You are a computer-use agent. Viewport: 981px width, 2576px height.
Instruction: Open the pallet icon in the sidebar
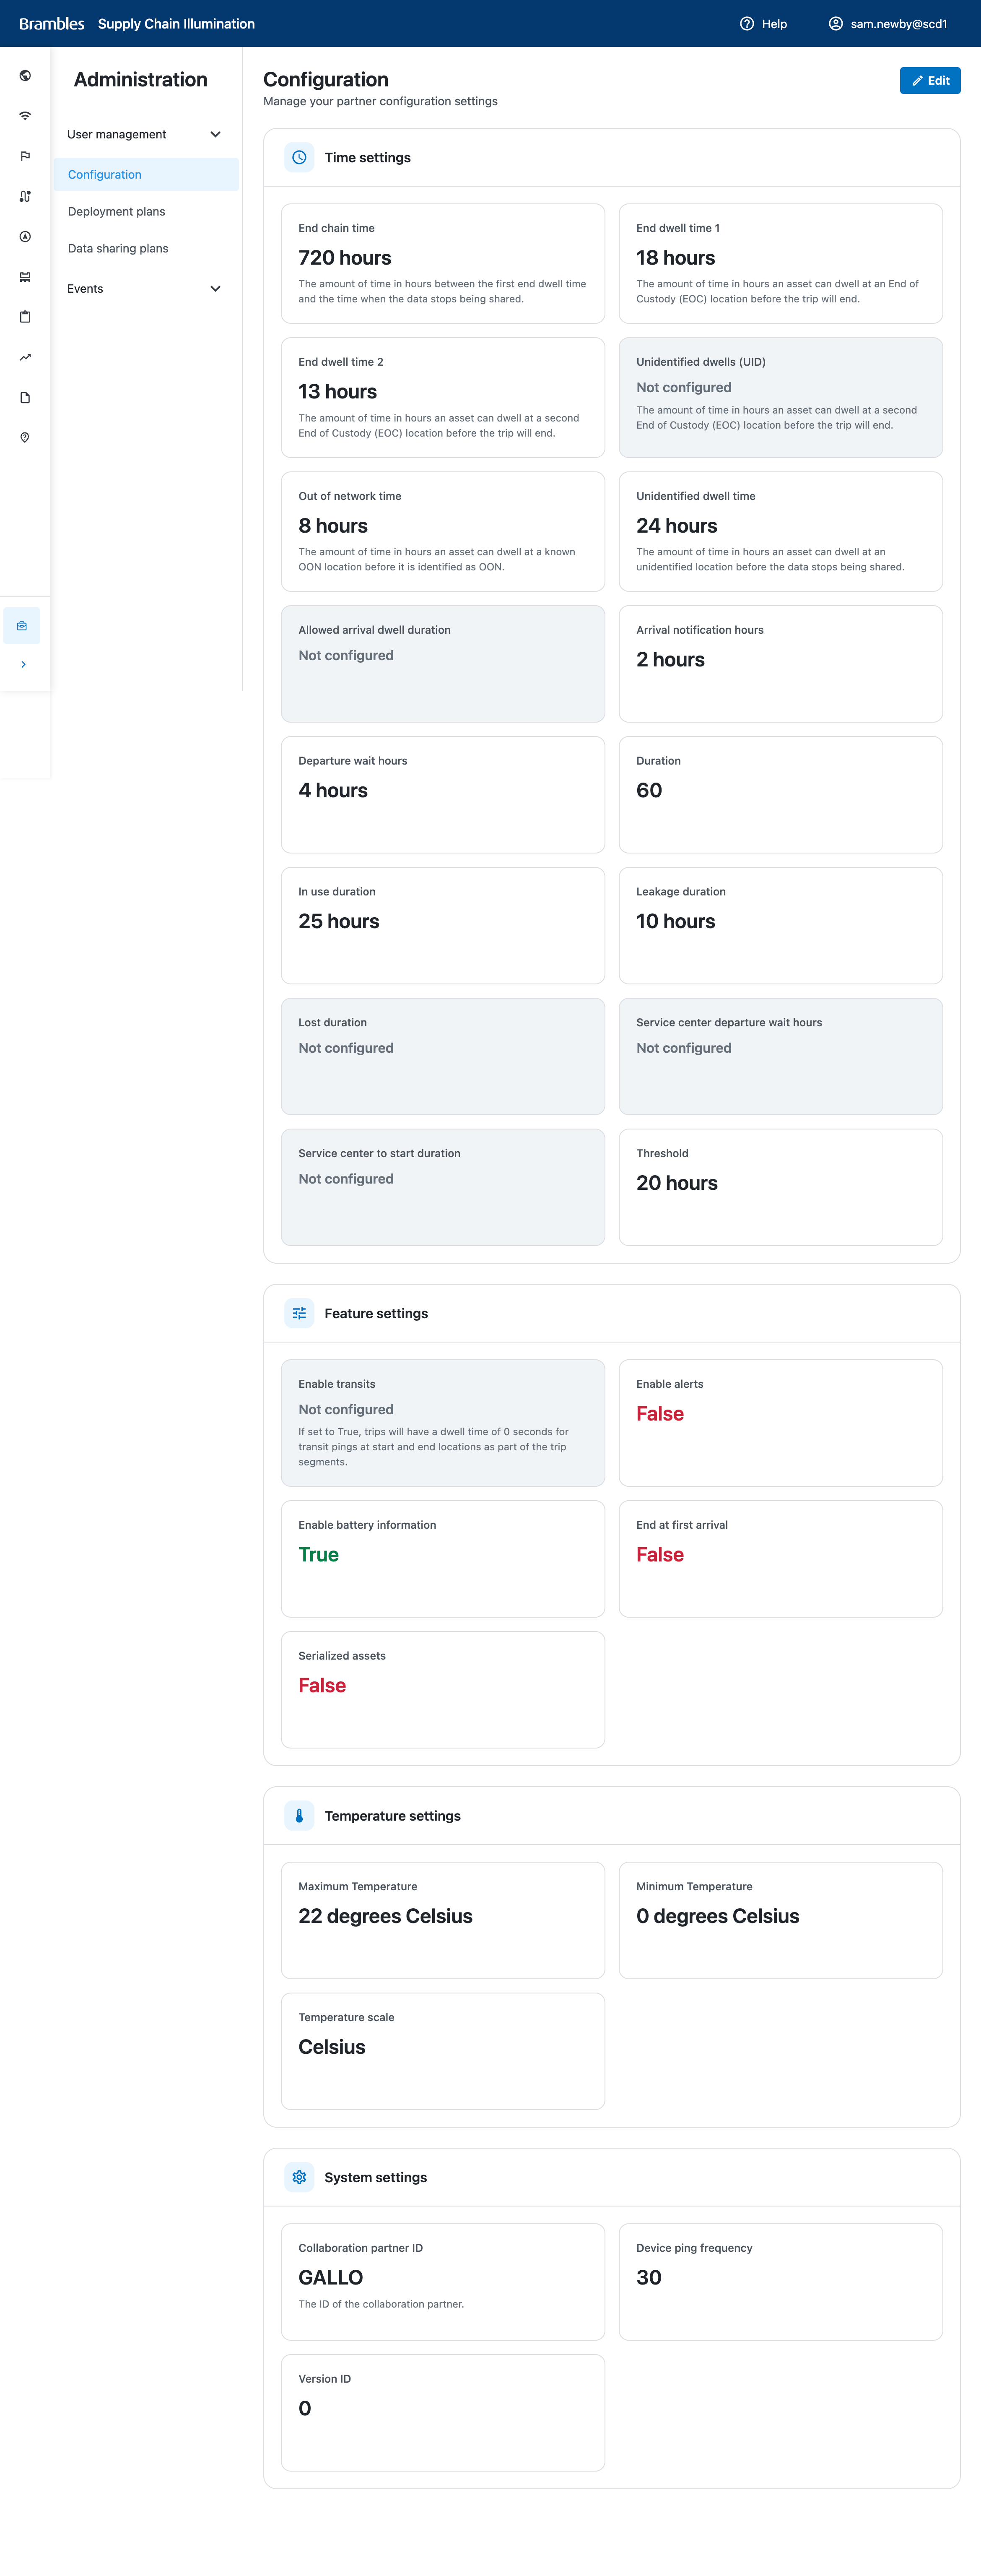25,277
